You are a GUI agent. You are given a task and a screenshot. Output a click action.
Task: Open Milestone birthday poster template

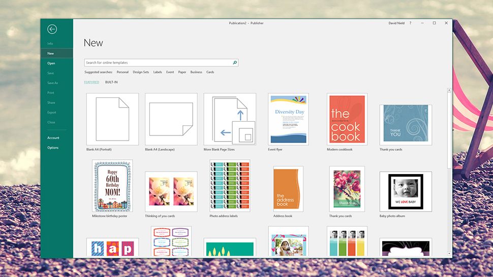[112, 186]
